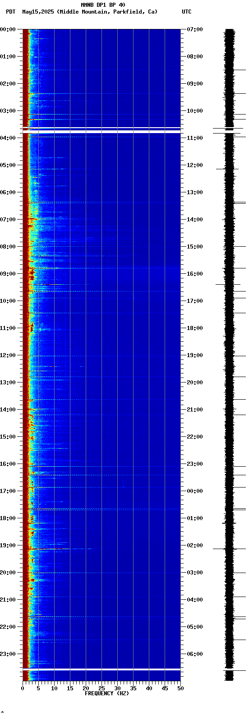The width and height of the screenshot is (249, 717).
Task: Click the 11:00 label on the UTC axis
Action: pos(194,138)
